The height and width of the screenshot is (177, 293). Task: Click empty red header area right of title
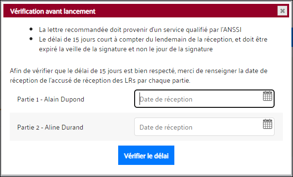[186, 11]
